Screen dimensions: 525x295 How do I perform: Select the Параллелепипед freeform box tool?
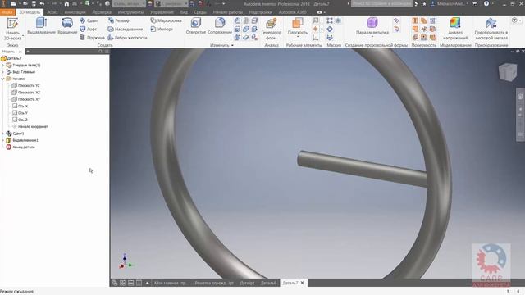(x=372, y=27)
